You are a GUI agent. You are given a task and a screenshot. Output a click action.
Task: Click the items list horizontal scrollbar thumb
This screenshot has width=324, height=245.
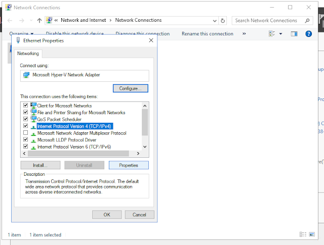78,154
